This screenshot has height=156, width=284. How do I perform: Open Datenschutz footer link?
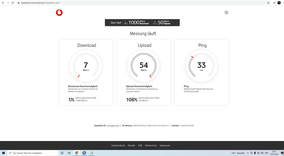[x=151, y=146]
